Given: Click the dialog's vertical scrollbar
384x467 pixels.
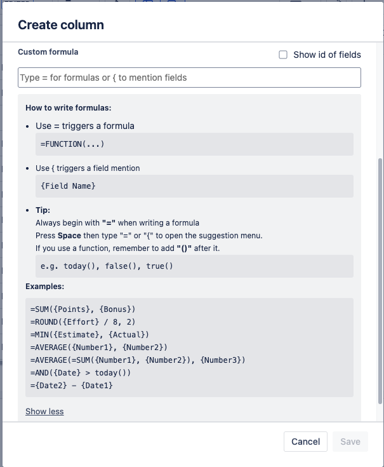Looking at the screenshot, I should (x=380, y=280).
